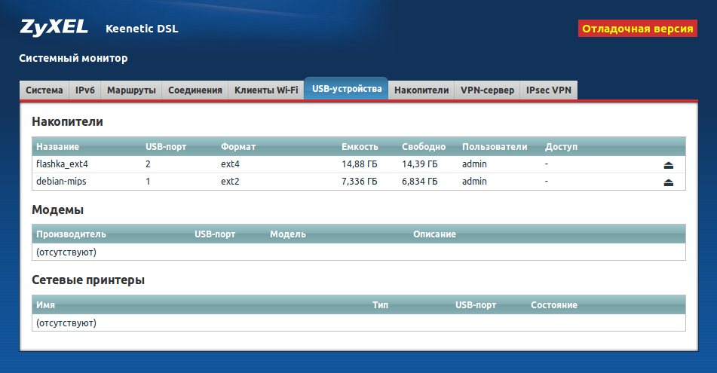Open the Маршруты tab
The image size is (717, 373).
pyautogui.click(x=131, y=90)
